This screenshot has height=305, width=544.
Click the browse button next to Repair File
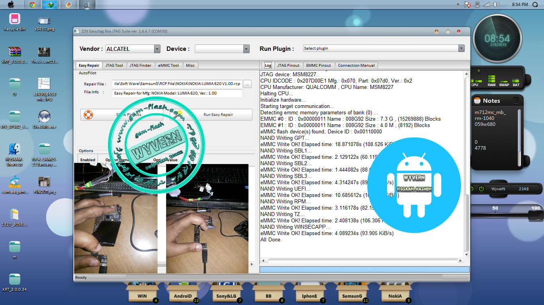pos(247,84)
